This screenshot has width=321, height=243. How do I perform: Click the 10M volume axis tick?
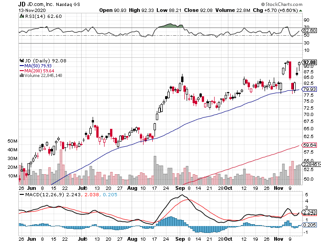tap(12, 176)
